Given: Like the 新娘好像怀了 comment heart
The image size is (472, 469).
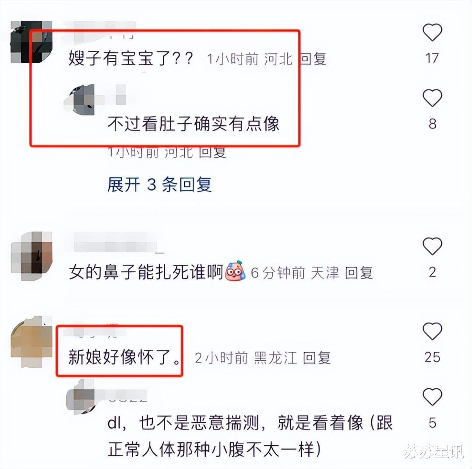Looking at the screenshot, I should [432, 331].
